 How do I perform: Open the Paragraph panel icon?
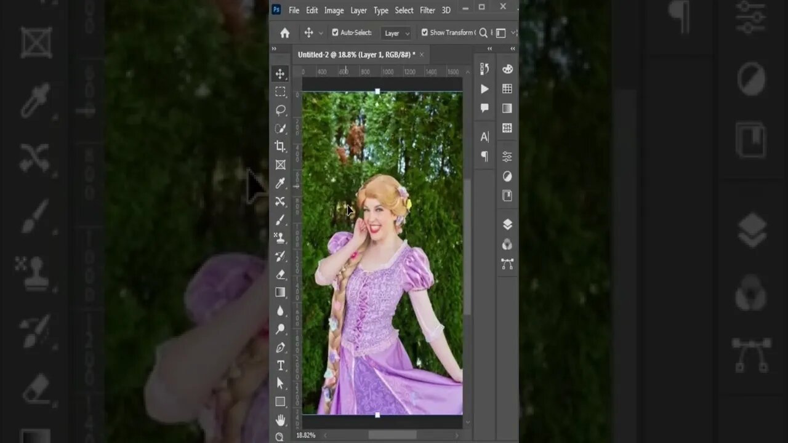click(x=484, y=156)
